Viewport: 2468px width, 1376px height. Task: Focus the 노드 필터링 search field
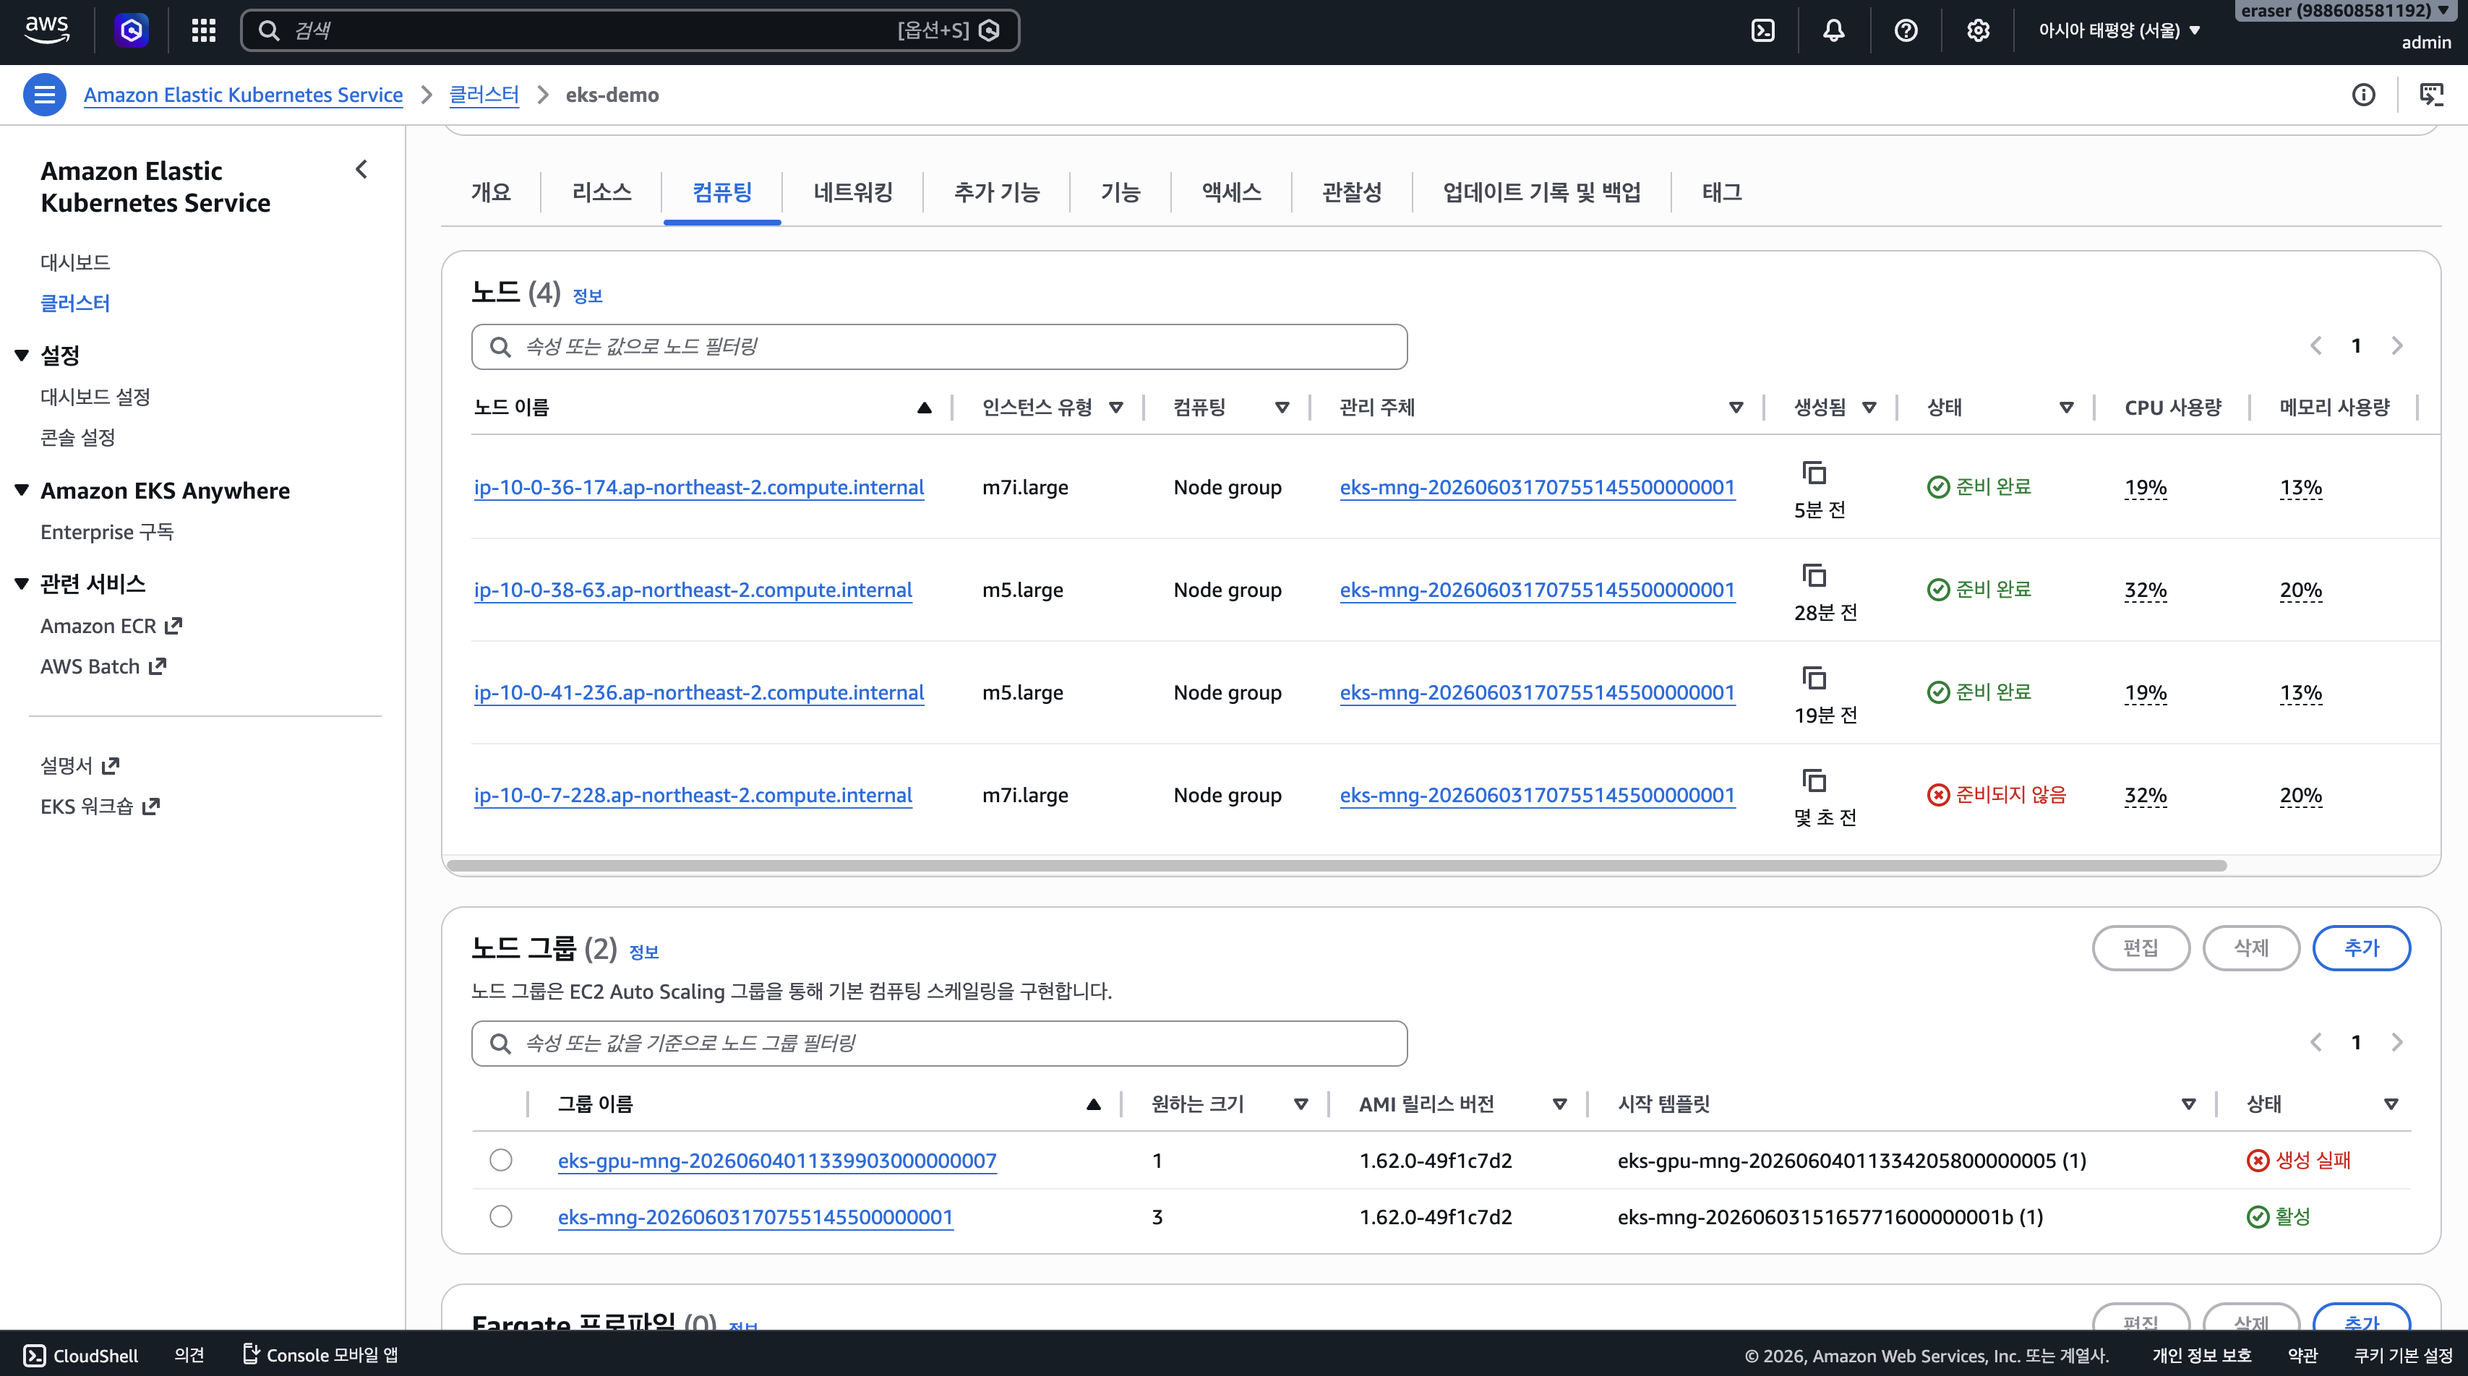[939, 347]
